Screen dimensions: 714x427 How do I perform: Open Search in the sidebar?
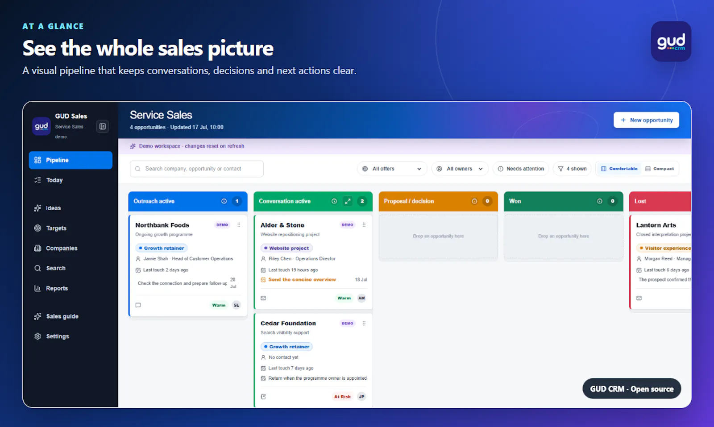pos(71,268)
